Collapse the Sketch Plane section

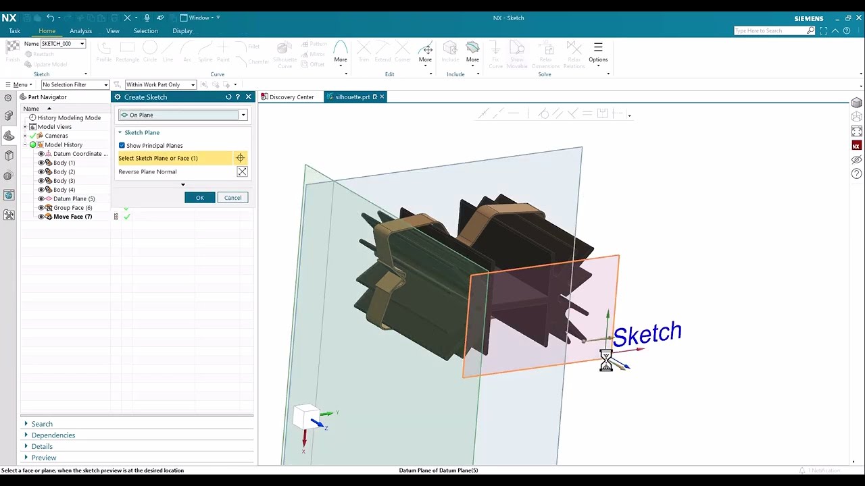[120, 132]
